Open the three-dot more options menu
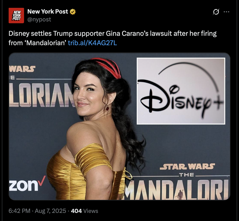 (226, 12)
